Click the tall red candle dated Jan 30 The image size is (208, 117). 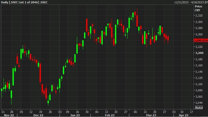tap(87, 25)
